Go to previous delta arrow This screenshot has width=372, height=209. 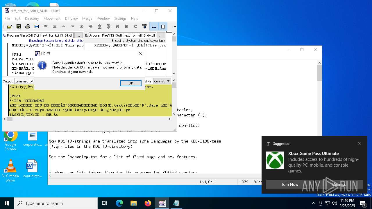[x=64, y=26]
